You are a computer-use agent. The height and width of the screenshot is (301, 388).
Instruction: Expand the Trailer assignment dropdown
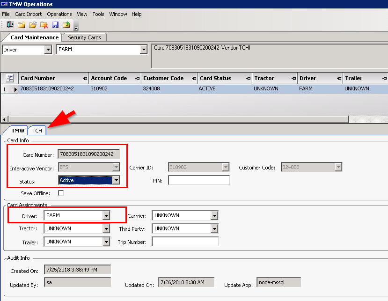coord(106,242)
